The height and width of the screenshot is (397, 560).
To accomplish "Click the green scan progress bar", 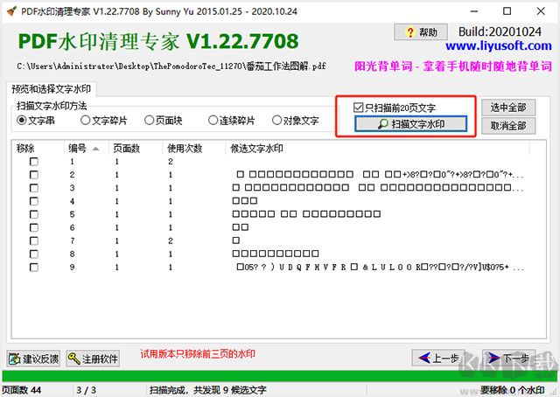I will [280, 376].
